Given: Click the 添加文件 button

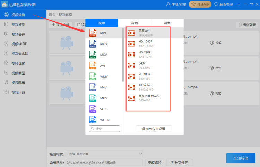Looking at the screenshot, I should tap(61, 25).
